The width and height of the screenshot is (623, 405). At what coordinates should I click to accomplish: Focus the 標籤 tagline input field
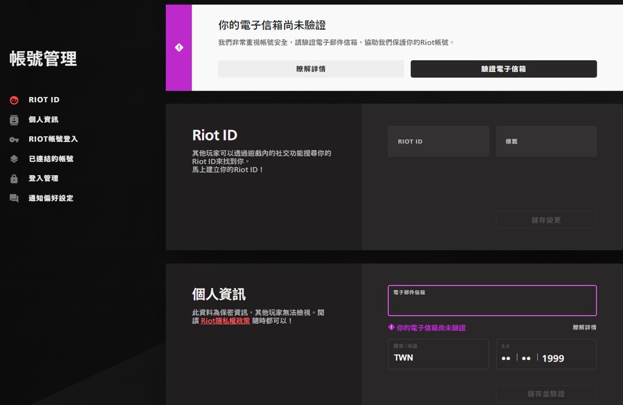pos(546,141)
